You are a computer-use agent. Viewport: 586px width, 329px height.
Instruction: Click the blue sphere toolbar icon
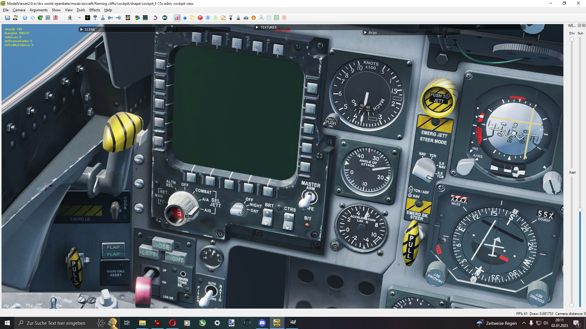pos(25,18)
